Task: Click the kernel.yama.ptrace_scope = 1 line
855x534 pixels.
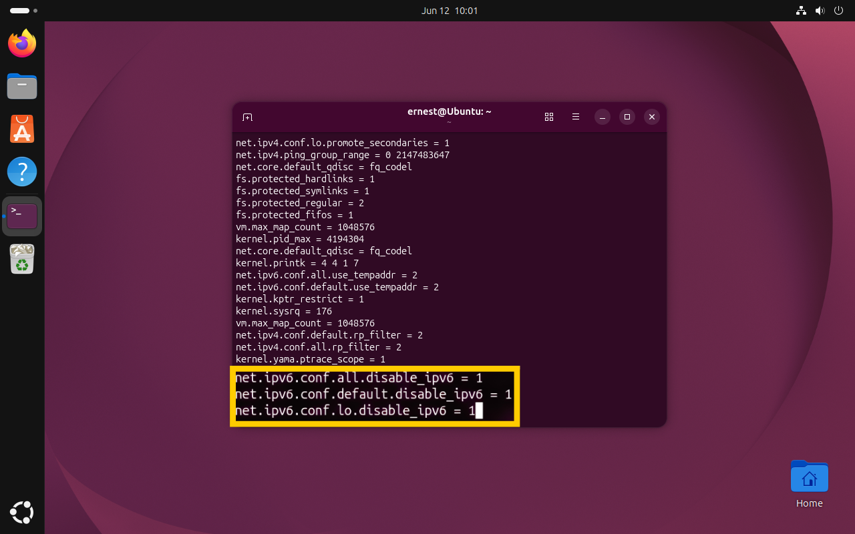Action: (x=311, y=359)
